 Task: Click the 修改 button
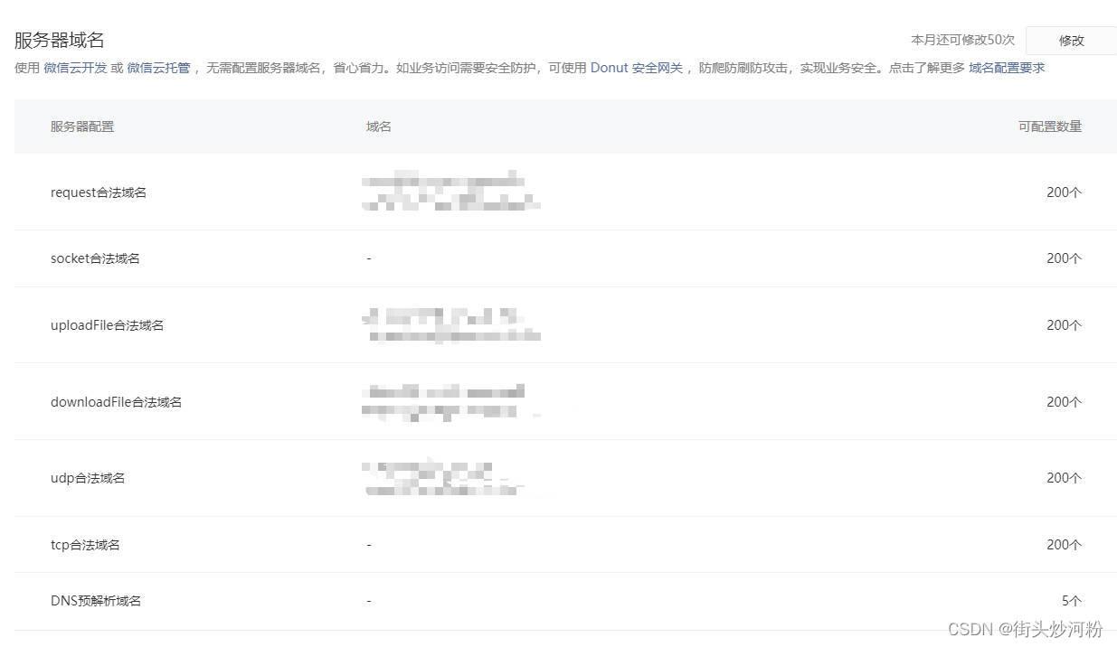[1071, 41]
